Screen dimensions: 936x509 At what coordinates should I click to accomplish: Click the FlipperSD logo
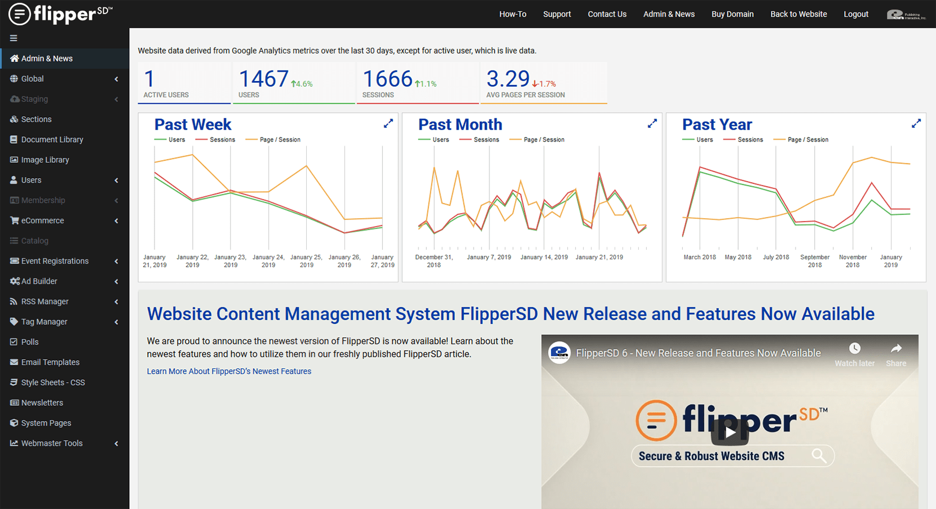click(x=60, y=14)
